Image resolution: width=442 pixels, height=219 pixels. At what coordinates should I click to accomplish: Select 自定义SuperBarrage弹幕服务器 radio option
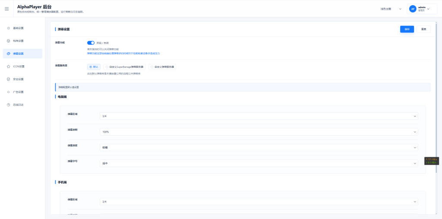click(x=124, y=67)
